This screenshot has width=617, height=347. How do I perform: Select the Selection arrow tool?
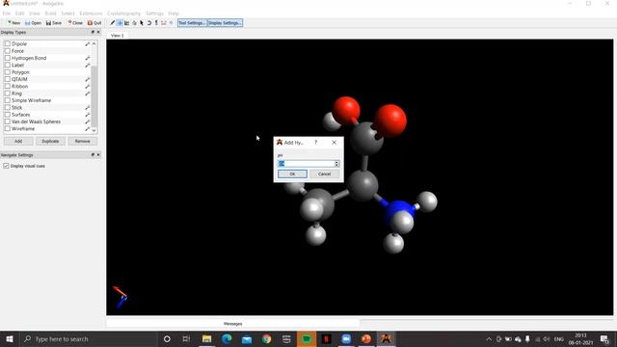tap(142, 23)
